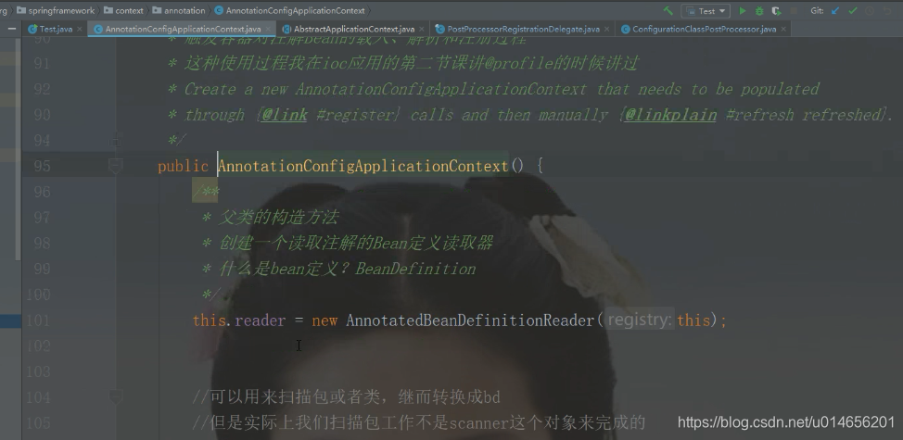Update project with the blue Git arrow

pos(835,11)
